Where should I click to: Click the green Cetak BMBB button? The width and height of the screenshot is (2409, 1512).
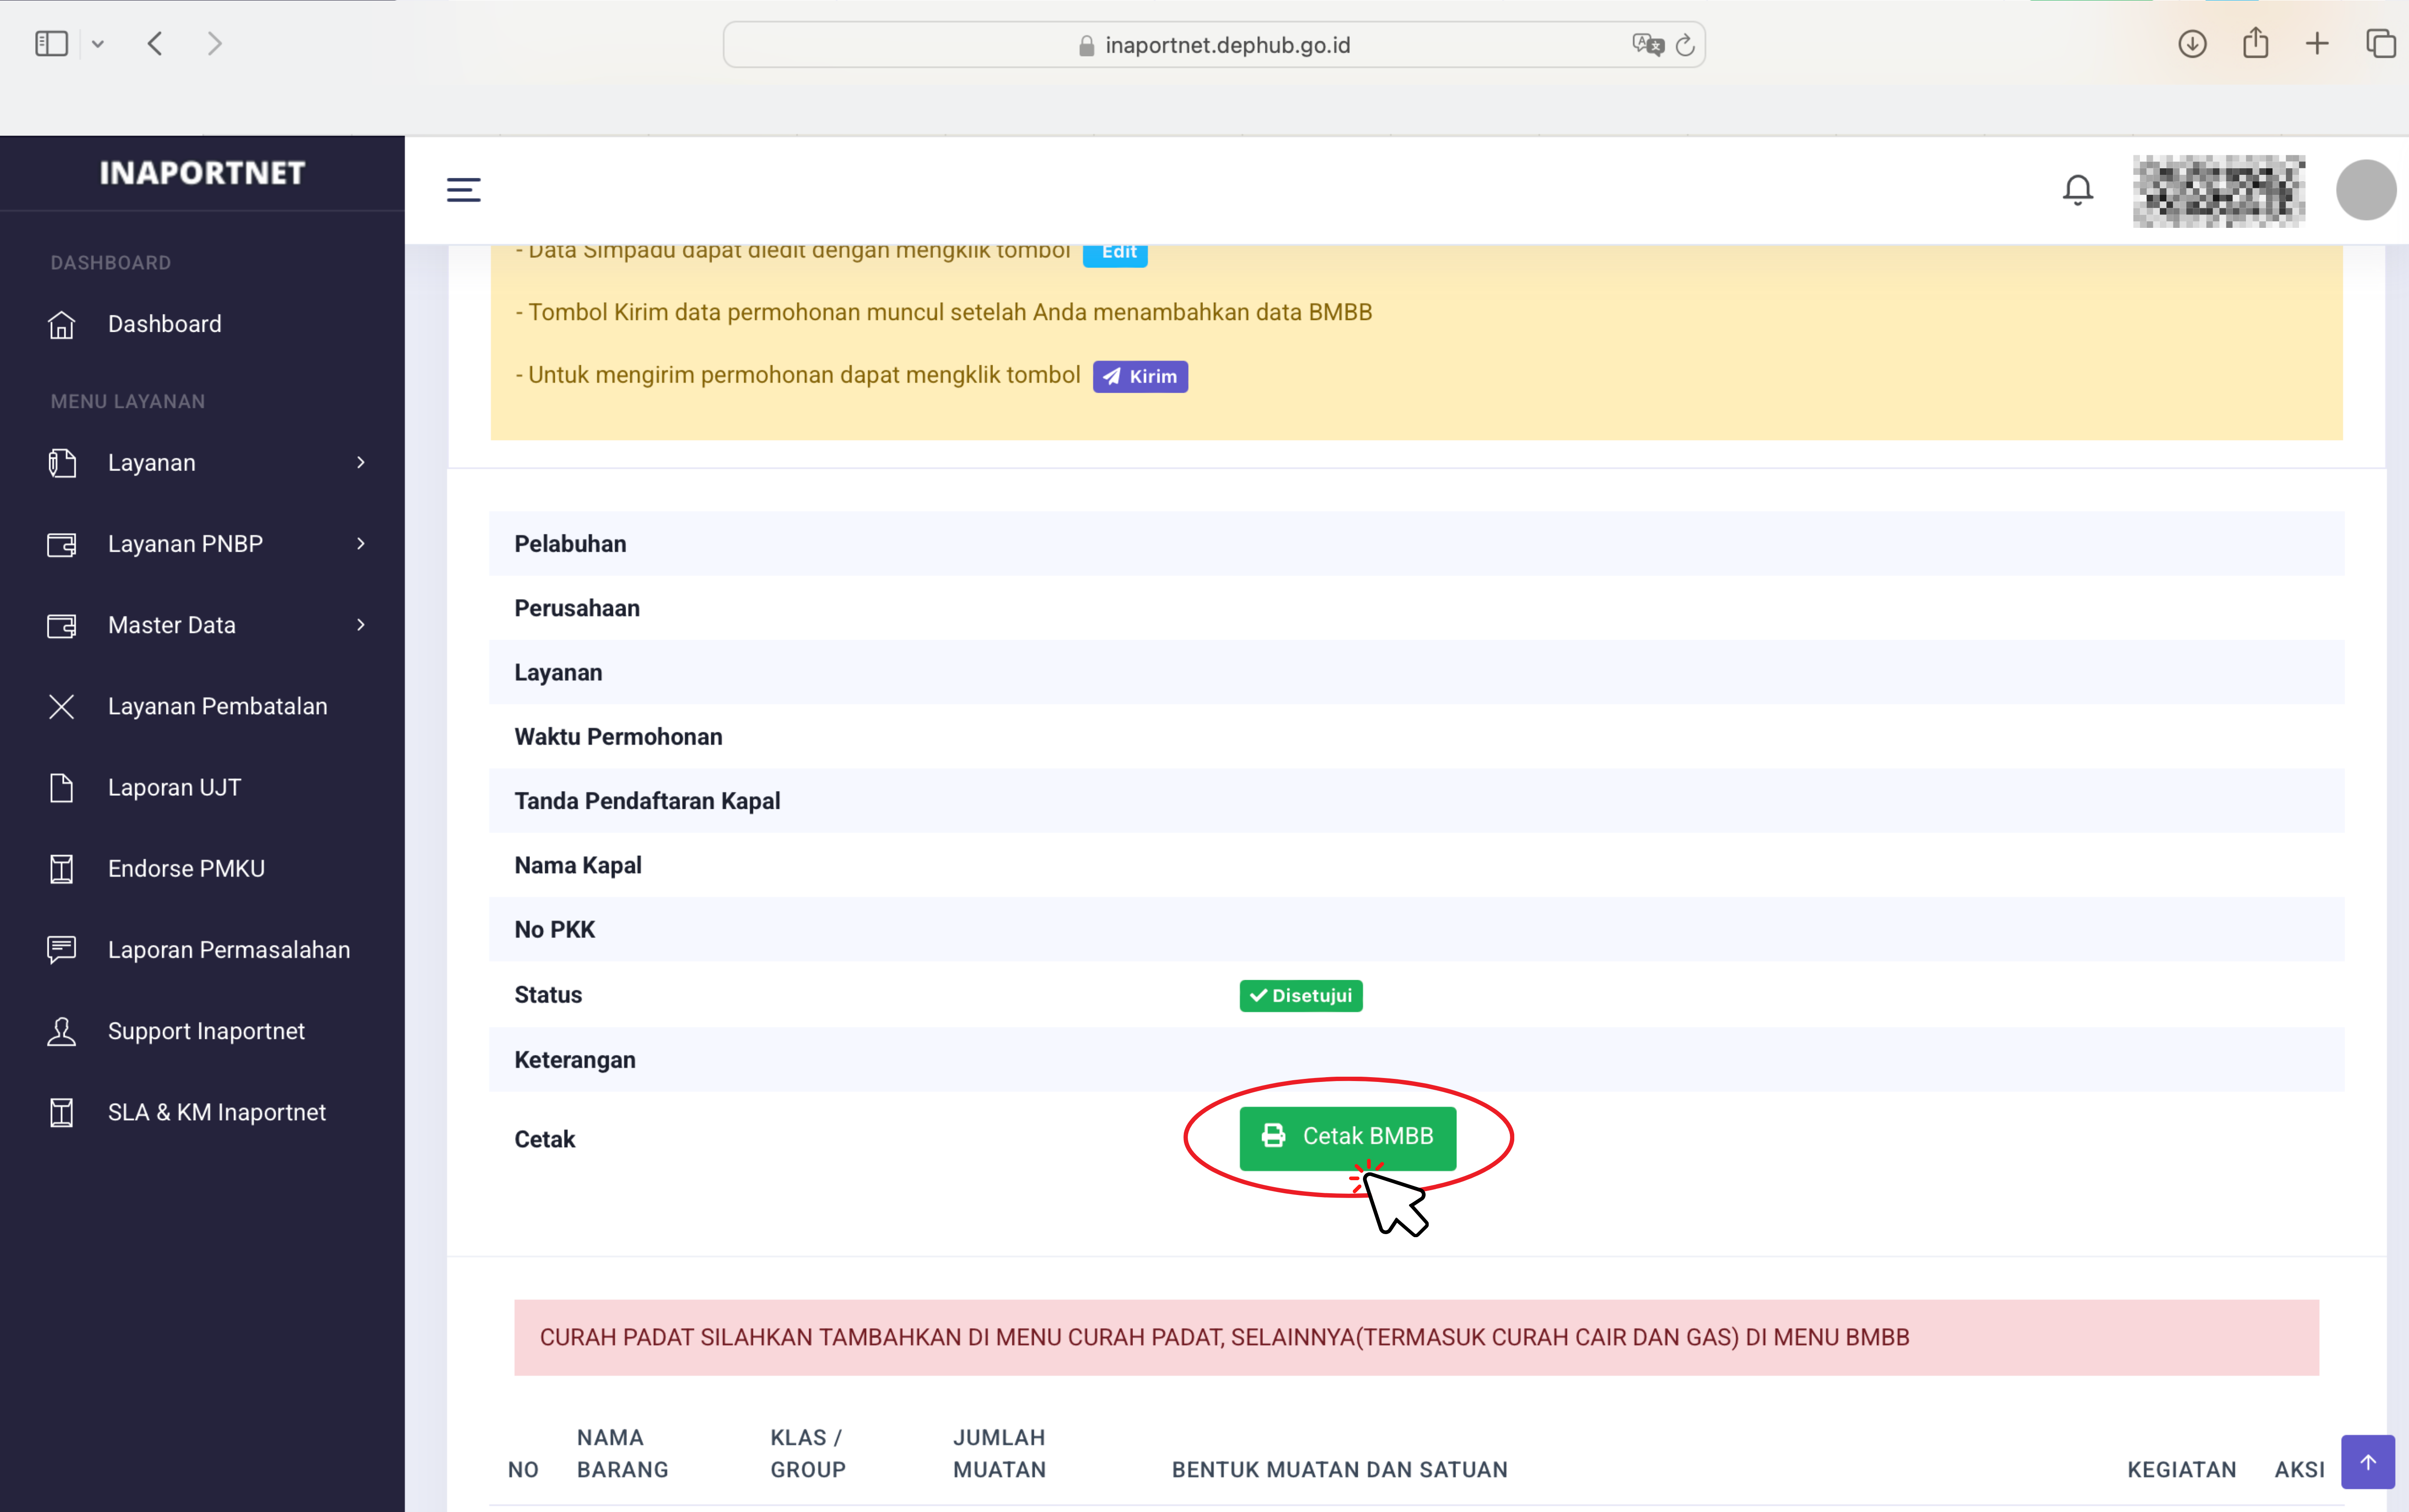1346,1137
